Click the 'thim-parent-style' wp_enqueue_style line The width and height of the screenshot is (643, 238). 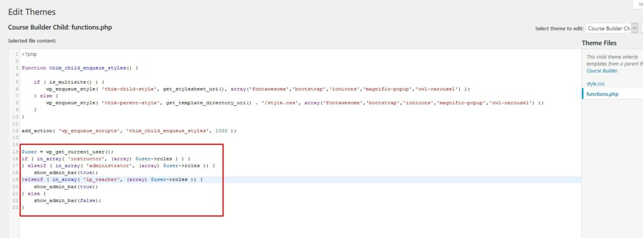(295, 103)
